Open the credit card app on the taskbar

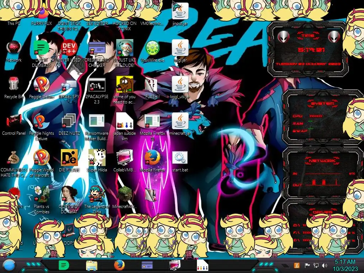(x=147, y=265)
